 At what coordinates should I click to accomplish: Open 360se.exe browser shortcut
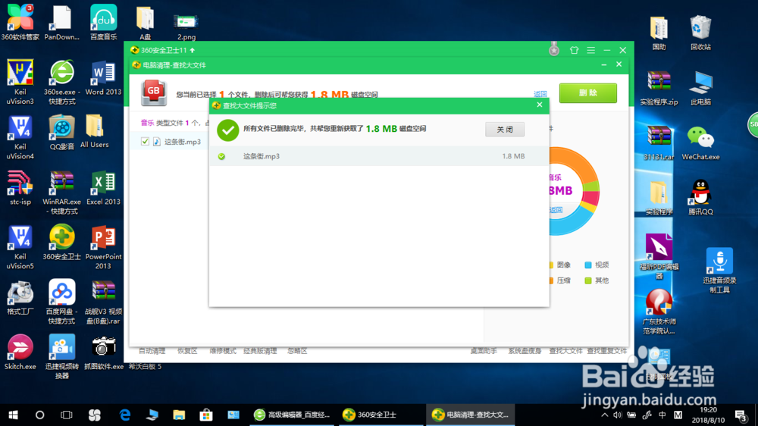click(x=62, y=82)
